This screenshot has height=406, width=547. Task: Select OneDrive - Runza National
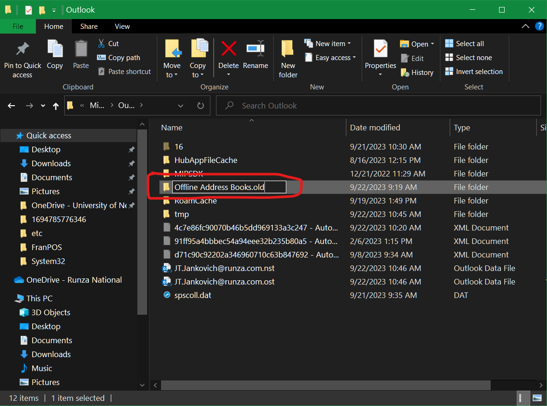tap(74, 280)
